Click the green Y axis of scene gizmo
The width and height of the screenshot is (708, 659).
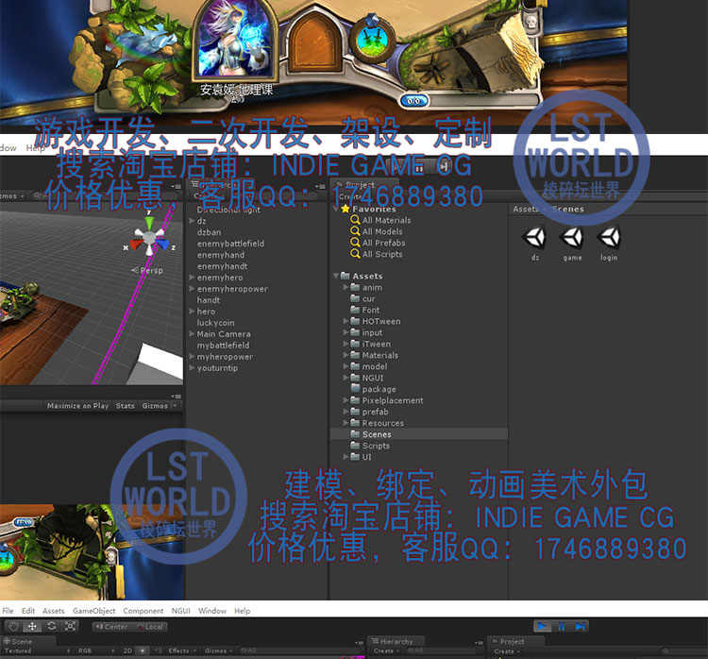point(149,223)
